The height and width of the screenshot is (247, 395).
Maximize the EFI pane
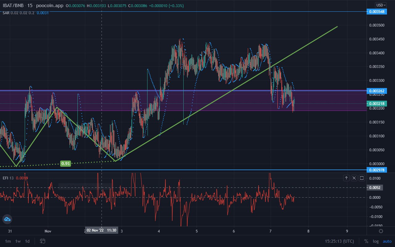[x=362, y=178]
